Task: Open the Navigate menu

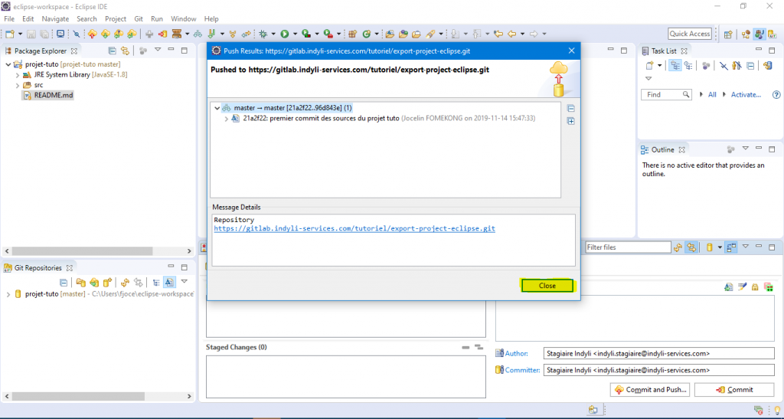Action: click(x=55, y=18)
